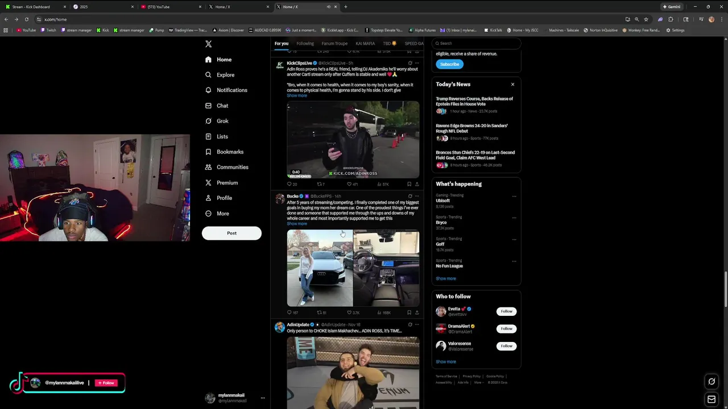Play the Adin Ross video thumbnail

[x=353, y=140]
